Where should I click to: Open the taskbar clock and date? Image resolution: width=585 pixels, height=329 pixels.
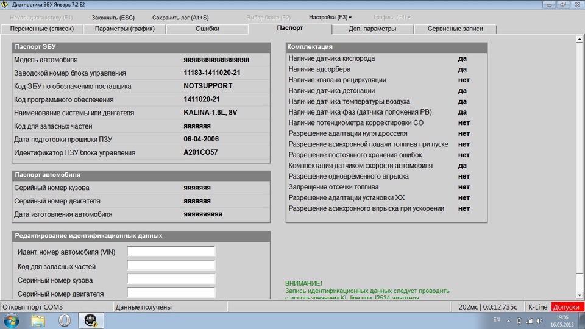562,321
